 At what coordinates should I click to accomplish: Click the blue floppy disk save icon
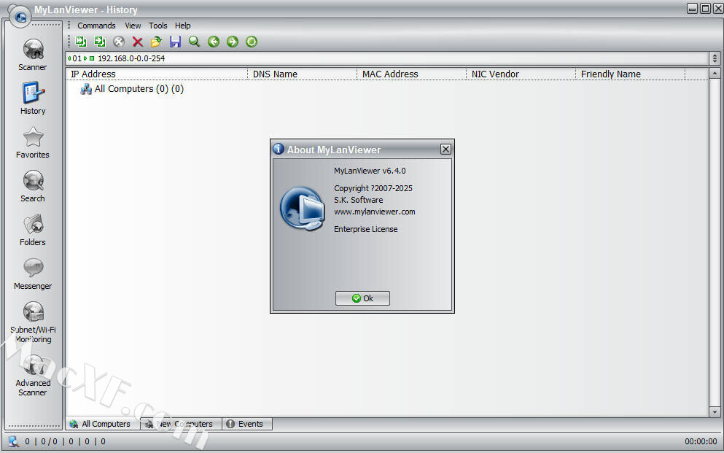176,42
